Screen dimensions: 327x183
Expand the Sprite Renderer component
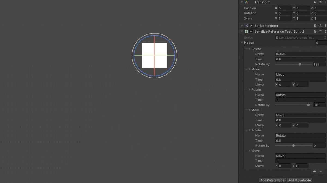(242, 26)
